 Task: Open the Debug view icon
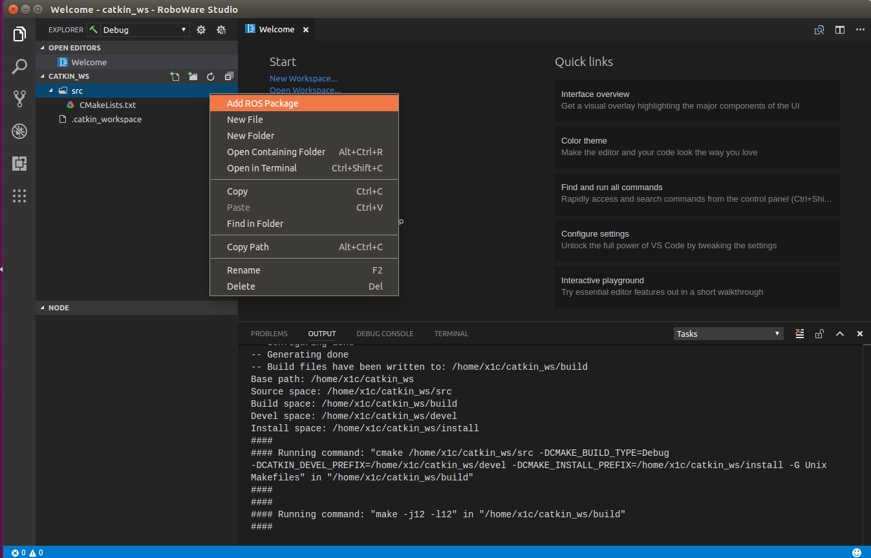coord(19,131)
